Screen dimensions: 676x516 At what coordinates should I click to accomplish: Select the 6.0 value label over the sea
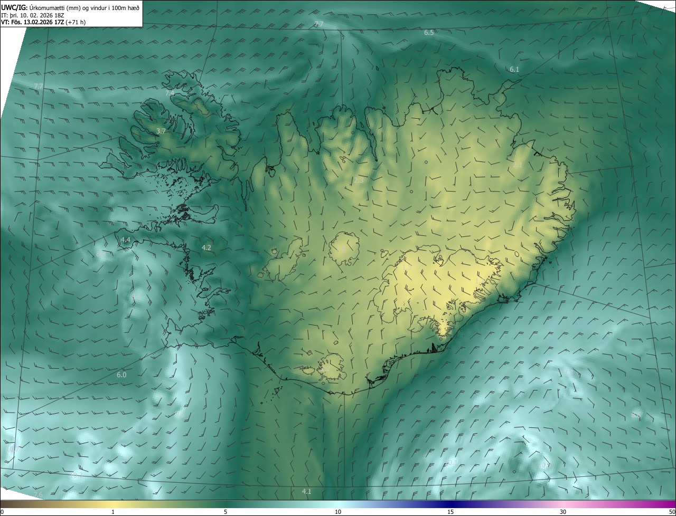[x=121, y=375]
